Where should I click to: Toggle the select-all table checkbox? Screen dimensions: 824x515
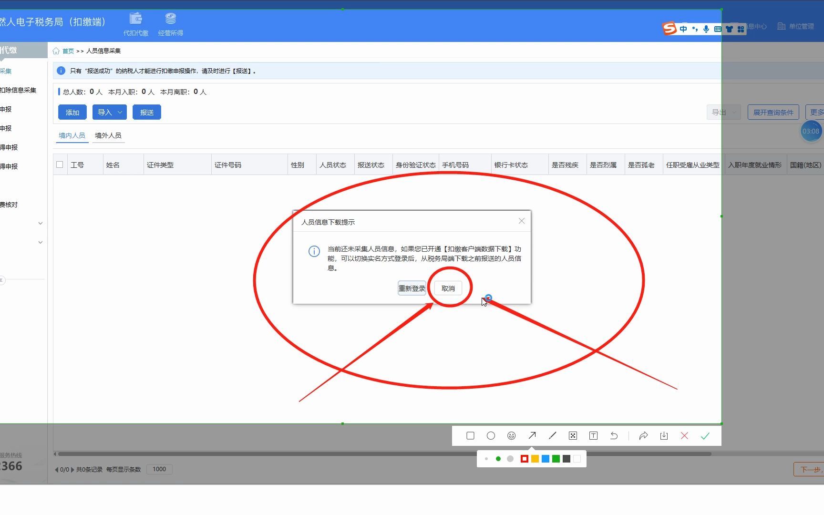(60, 165)
